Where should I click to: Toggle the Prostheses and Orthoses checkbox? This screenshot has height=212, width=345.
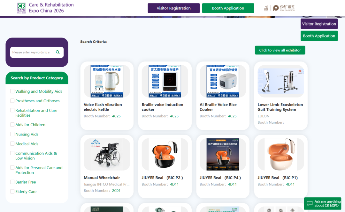click(x=12, y=101)
